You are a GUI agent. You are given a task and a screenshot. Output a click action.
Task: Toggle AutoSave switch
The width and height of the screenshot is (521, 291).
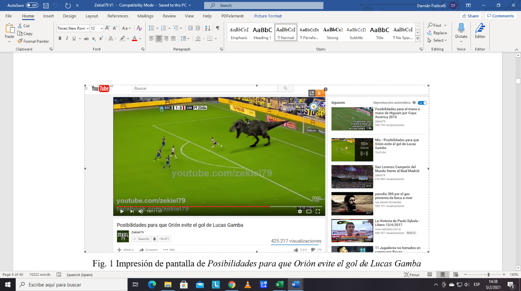point(32,5)
